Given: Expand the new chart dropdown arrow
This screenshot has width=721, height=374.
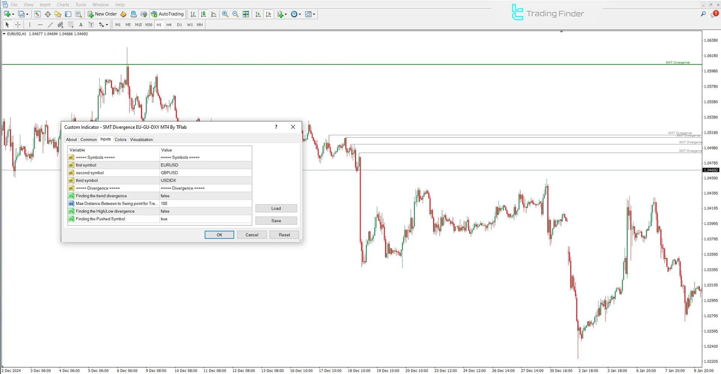Looking at the screenshot, I should pyautogui.click(x=13, y=14).
